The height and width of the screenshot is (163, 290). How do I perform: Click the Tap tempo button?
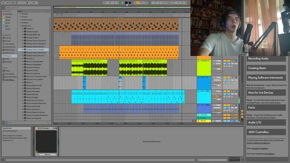click(3, 3)
